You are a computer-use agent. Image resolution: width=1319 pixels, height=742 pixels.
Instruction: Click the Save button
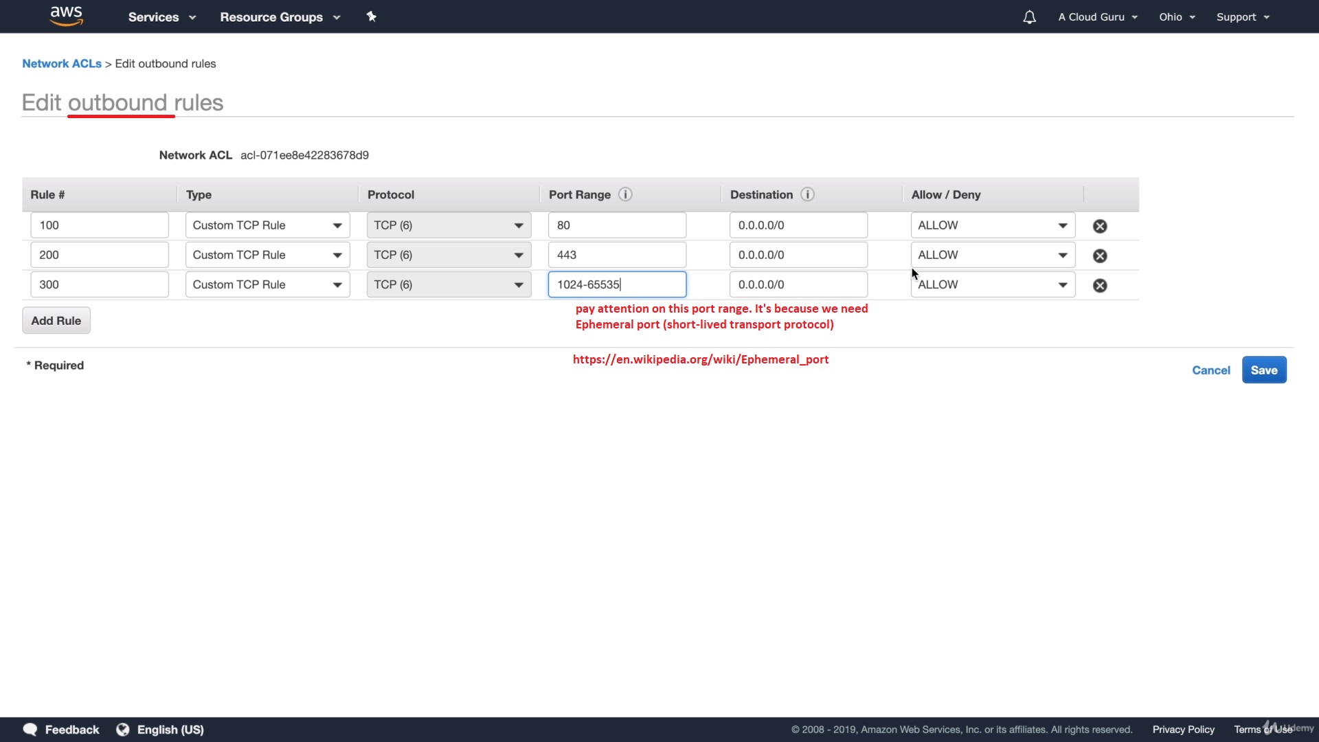point(1263,370)
